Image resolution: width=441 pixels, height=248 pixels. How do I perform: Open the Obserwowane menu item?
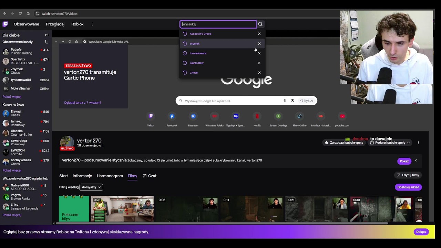[27, 24]
